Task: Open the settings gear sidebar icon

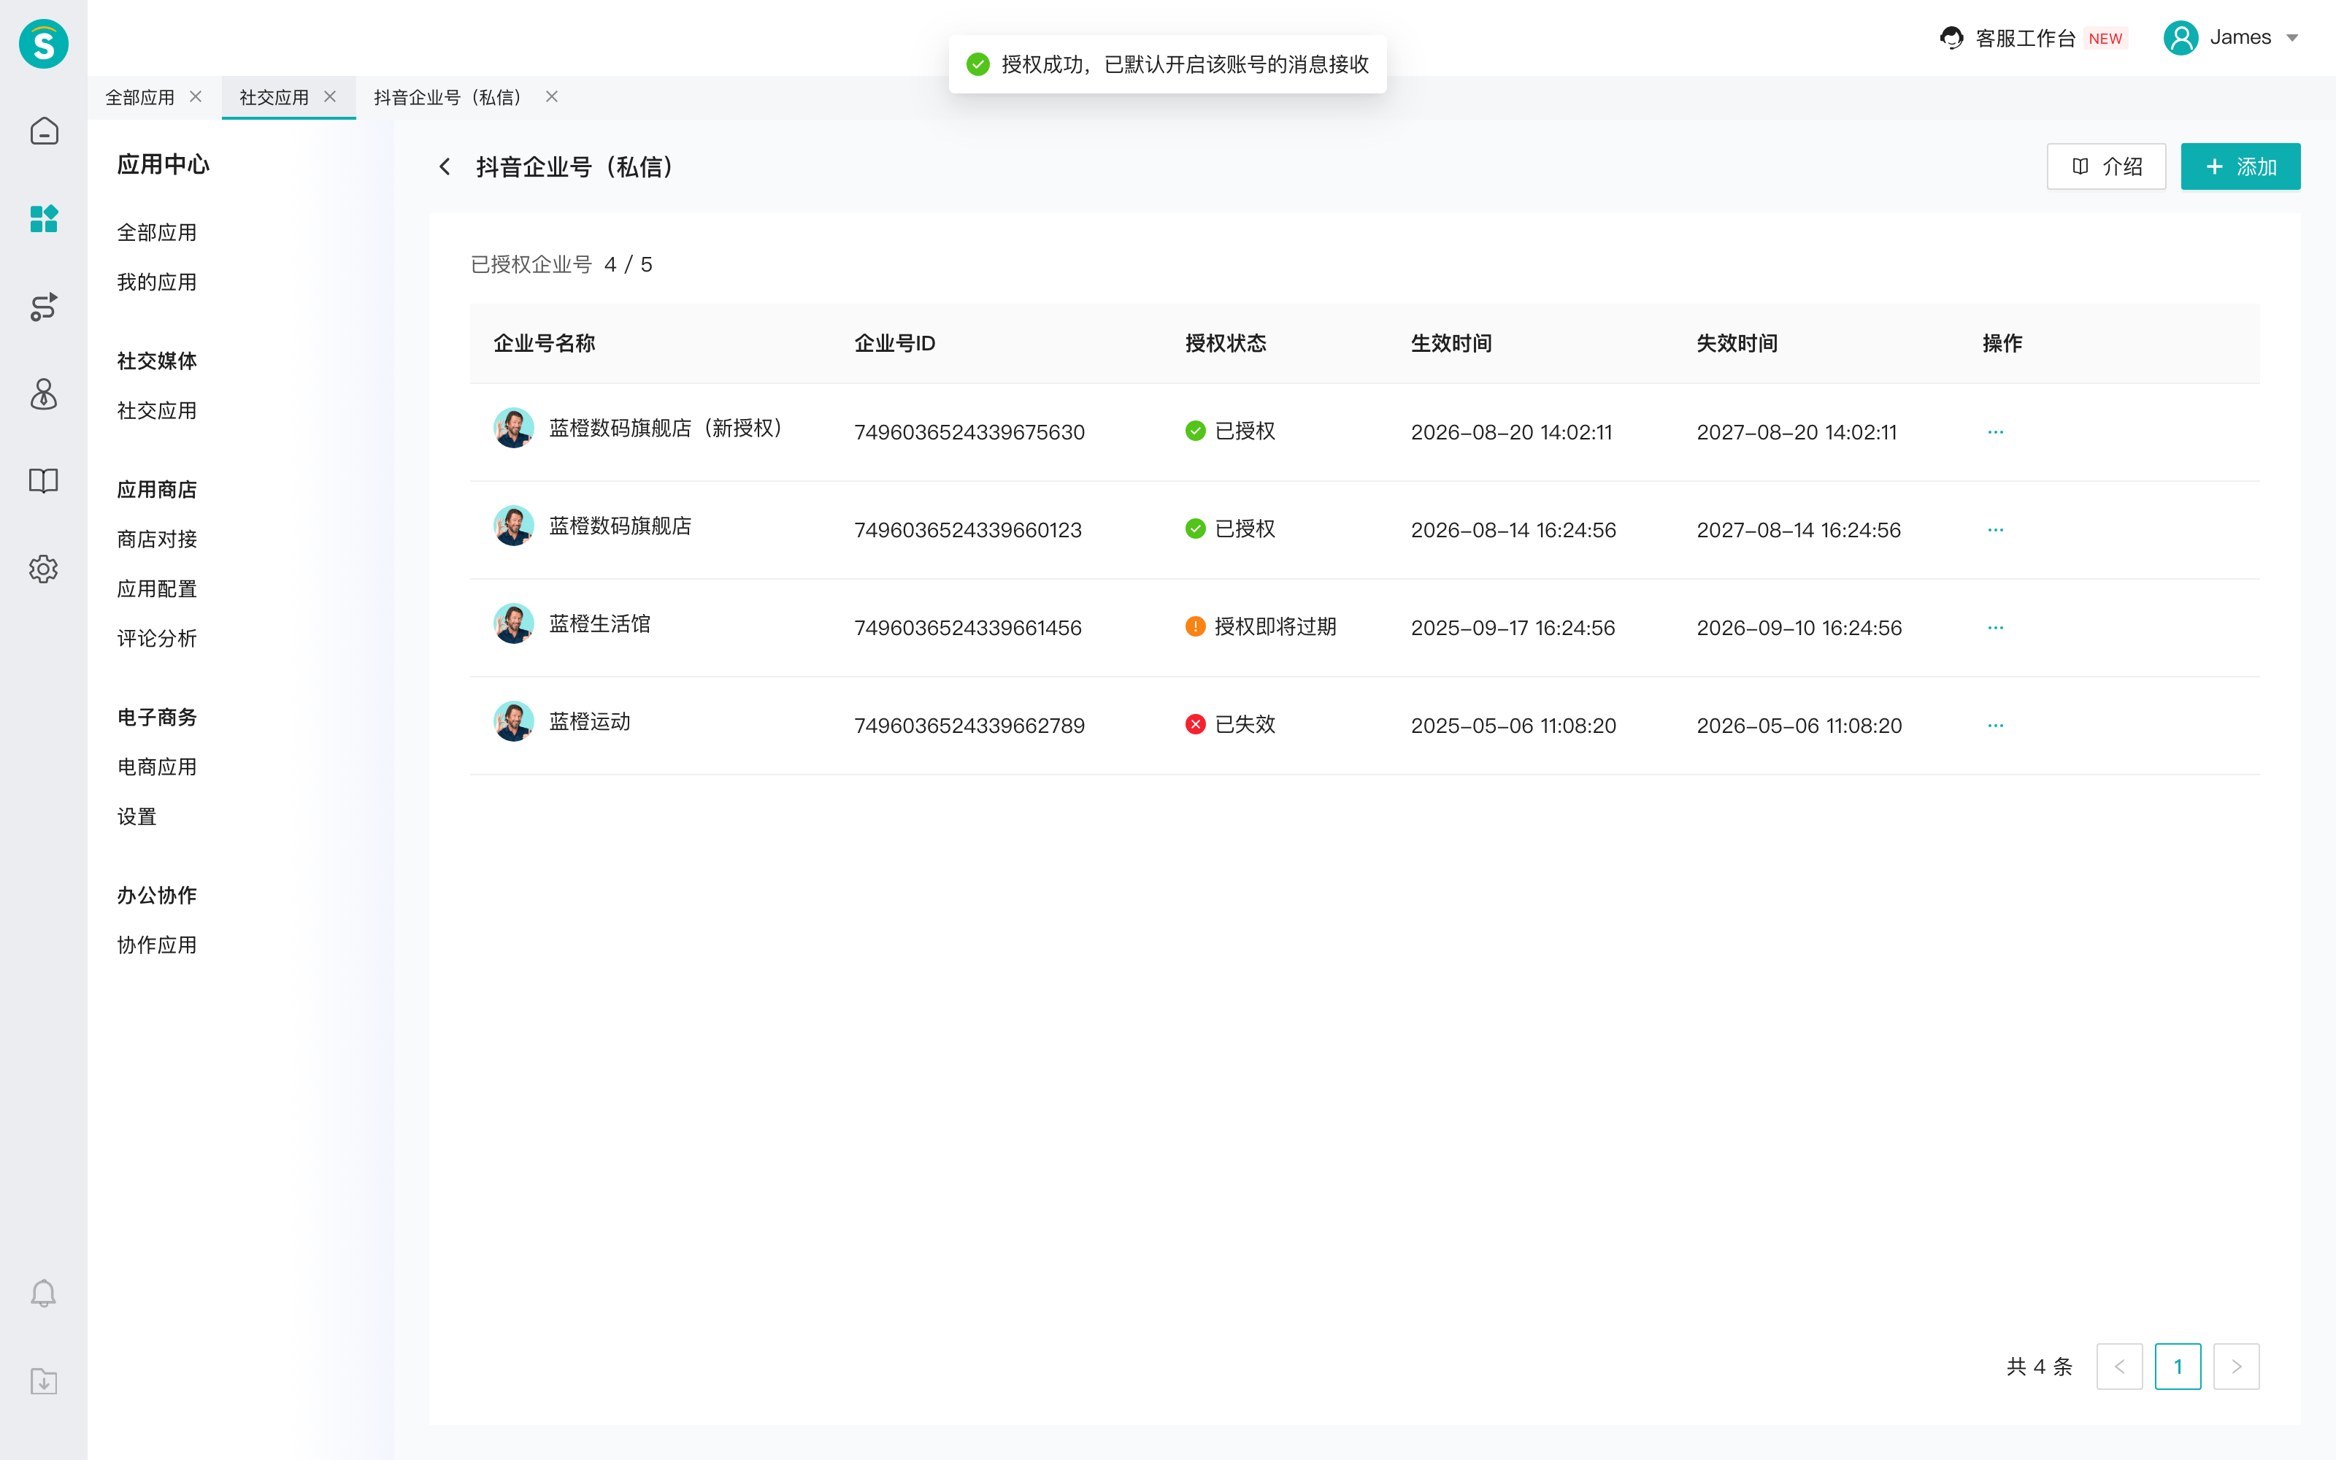Action: point(44,569)
